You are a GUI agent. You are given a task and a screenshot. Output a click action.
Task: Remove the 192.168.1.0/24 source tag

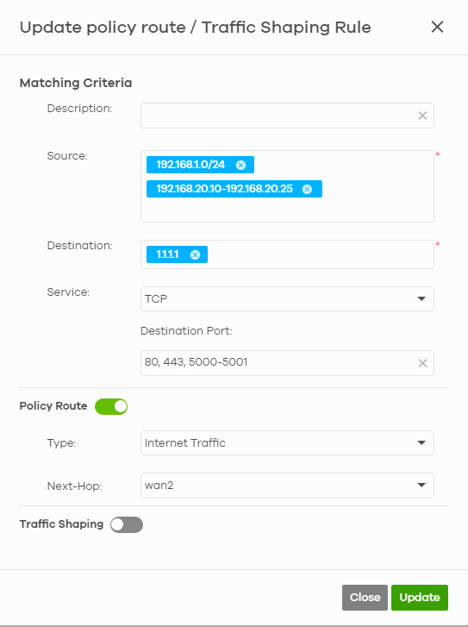240,165
